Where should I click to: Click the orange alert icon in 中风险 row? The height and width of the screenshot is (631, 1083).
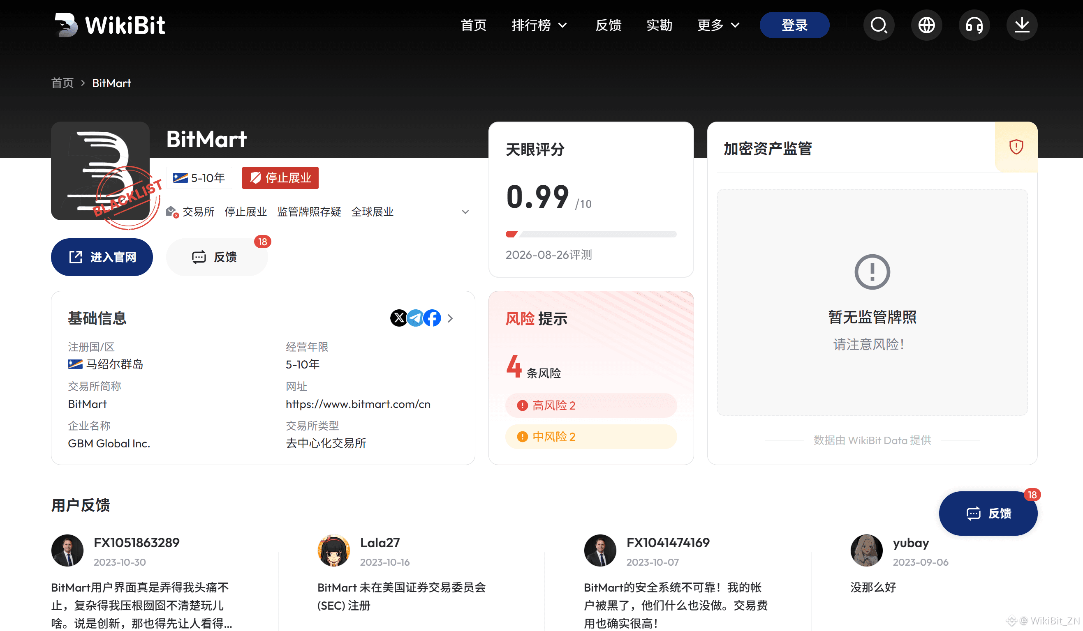(522, 437)
